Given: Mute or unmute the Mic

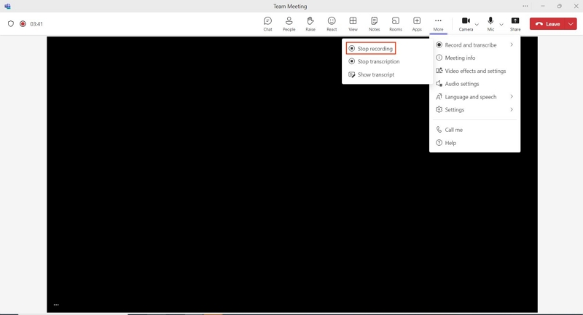Looking at the screenshot, I should point(490,24).
